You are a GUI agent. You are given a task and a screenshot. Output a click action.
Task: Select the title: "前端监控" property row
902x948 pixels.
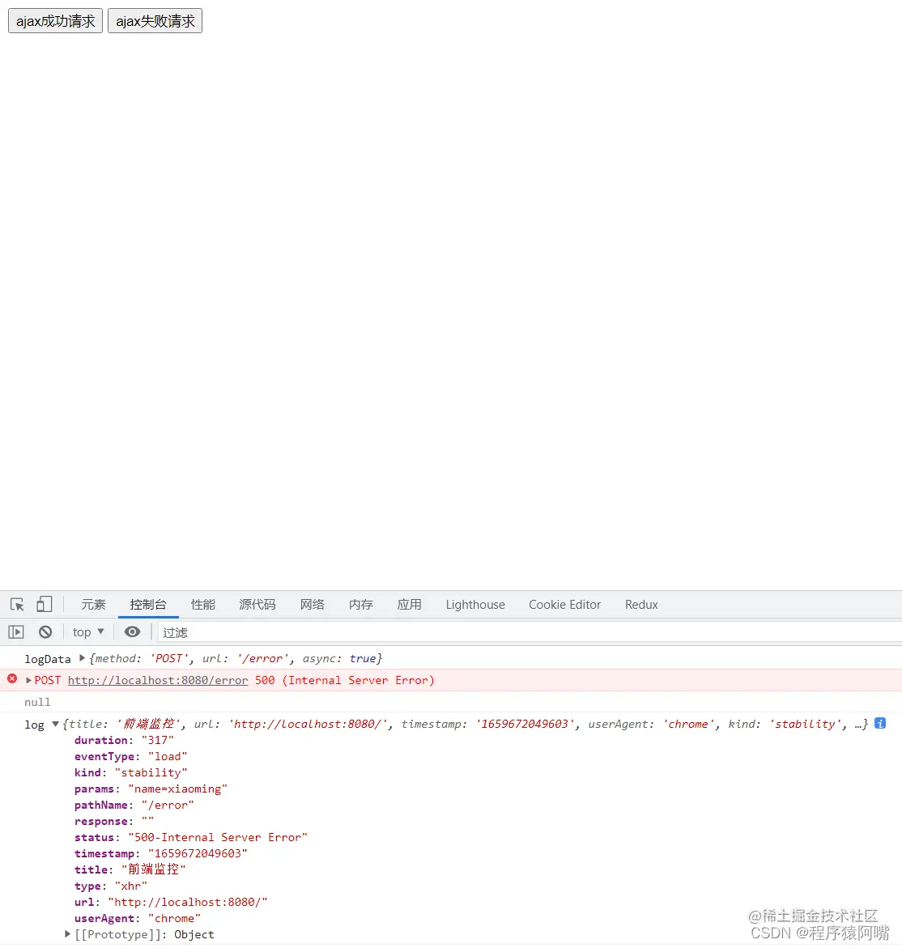[130, 870]
